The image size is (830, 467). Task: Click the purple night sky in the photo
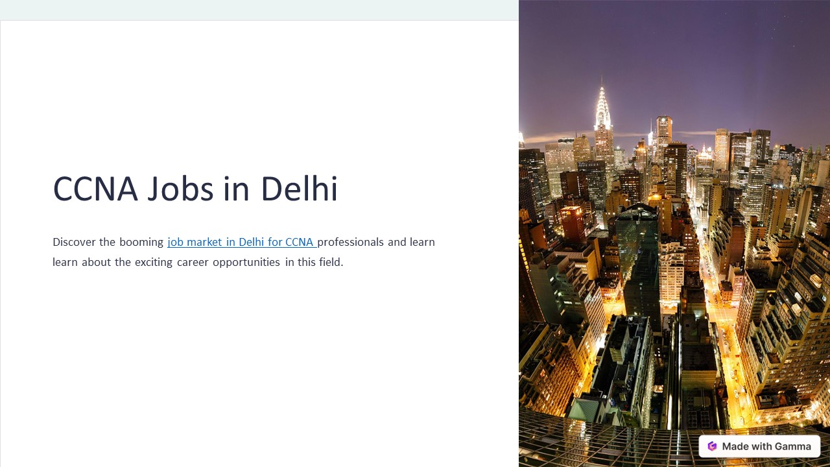674,52
